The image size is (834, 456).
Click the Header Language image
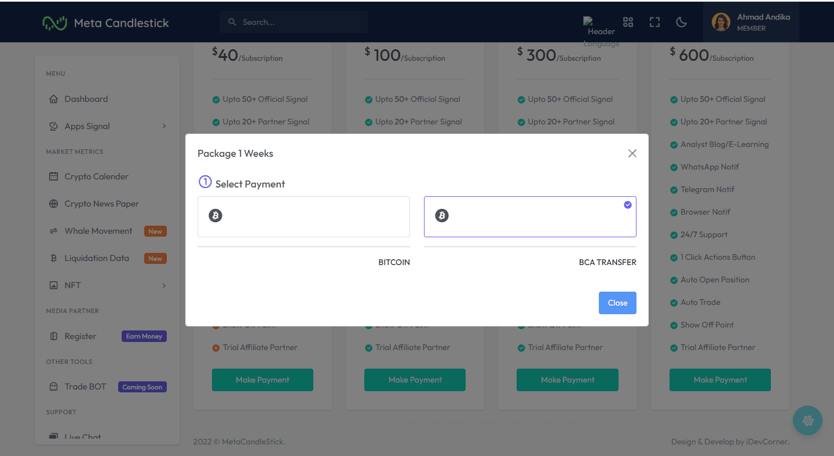(601, 32)
